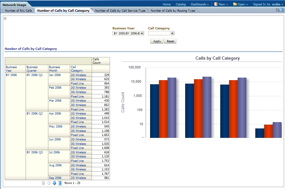285x189 pixels.
Task: Go to next rows with down arrow
Action: (x=54, y=183)
